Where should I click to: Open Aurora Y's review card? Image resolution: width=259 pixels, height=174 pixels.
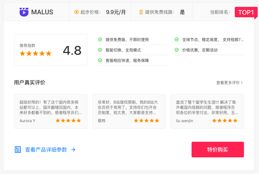coord(51,111)
